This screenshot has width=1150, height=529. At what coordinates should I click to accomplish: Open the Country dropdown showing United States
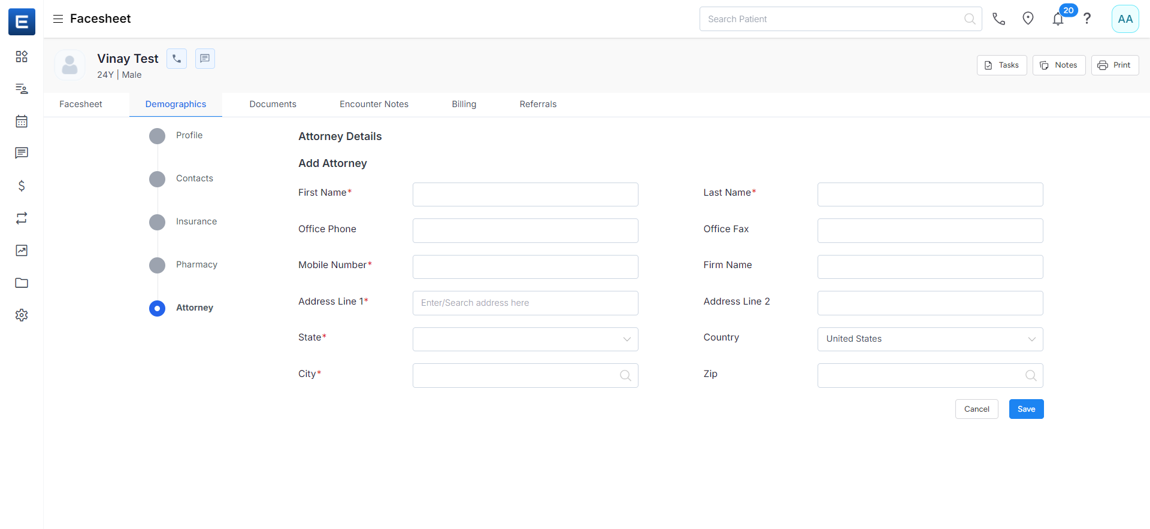coord(930,339)
